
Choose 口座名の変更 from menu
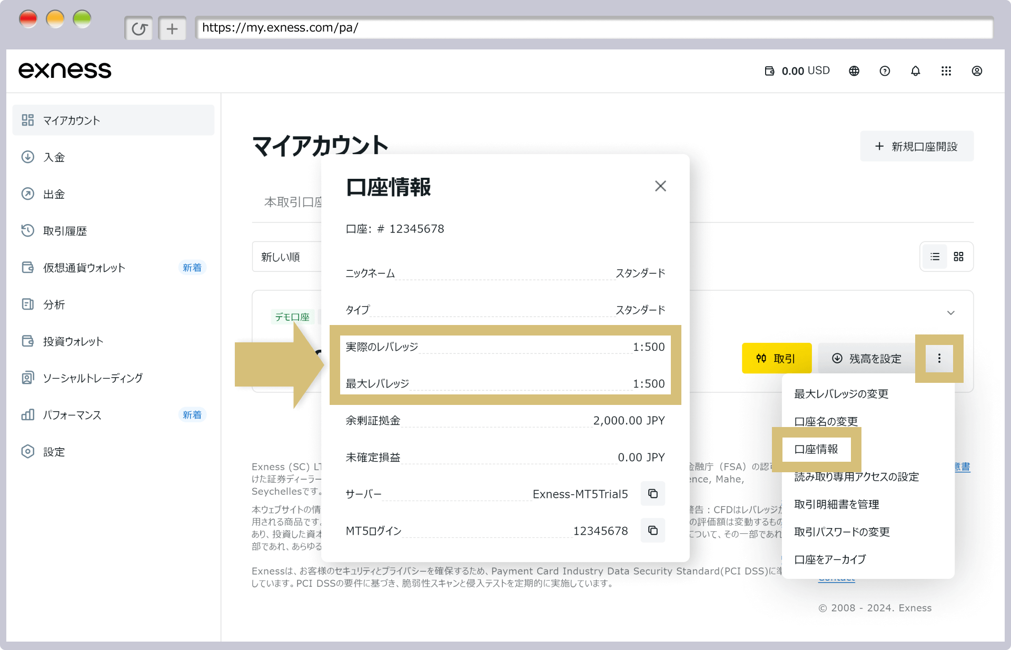(826, 421)
